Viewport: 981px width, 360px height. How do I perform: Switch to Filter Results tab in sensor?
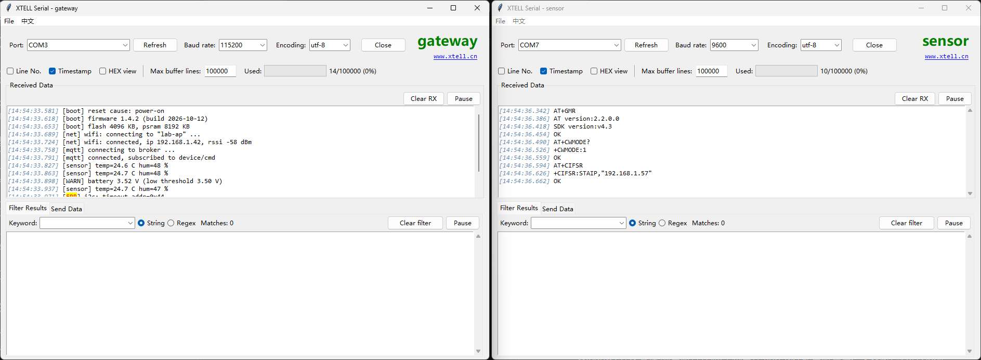519,208
